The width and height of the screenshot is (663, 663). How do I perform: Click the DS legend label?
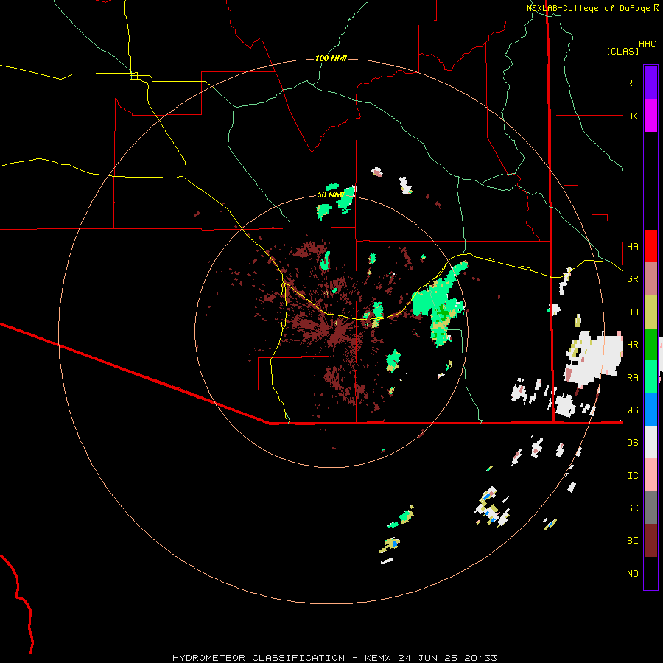coord(632,443)
